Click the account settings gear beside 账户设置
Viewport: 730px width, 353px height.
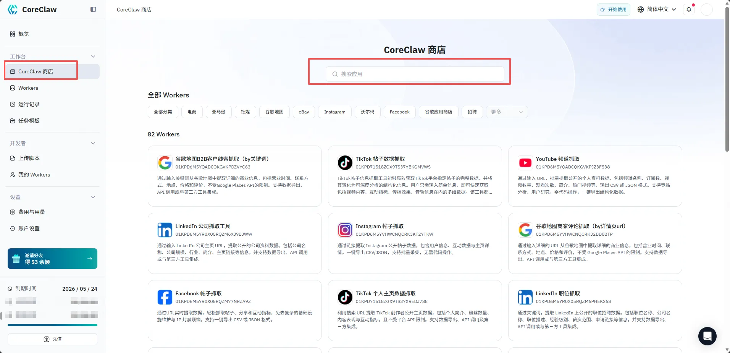pos(13,228)
